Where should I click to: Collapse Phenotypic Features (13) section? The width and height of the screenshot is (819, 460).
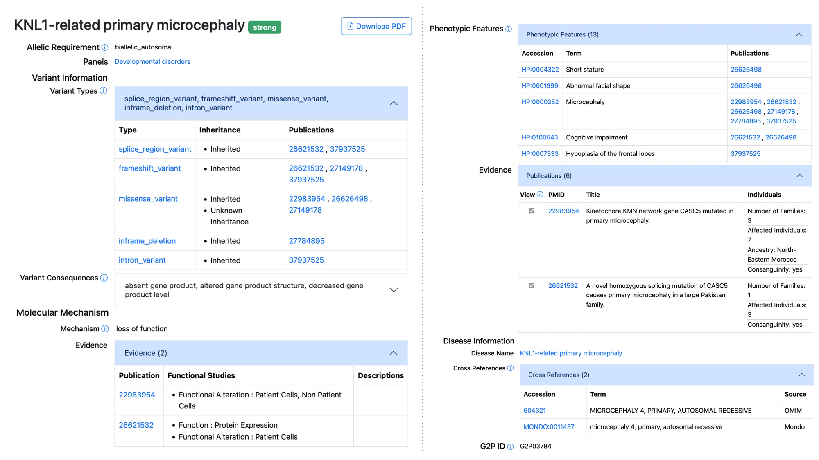point(799,34)
